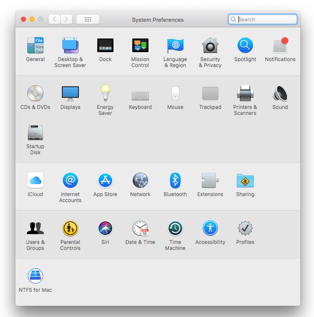Click the Energy Saver lightbulb icon
Screen dimensions: 314x317
(x=105, y=94)
